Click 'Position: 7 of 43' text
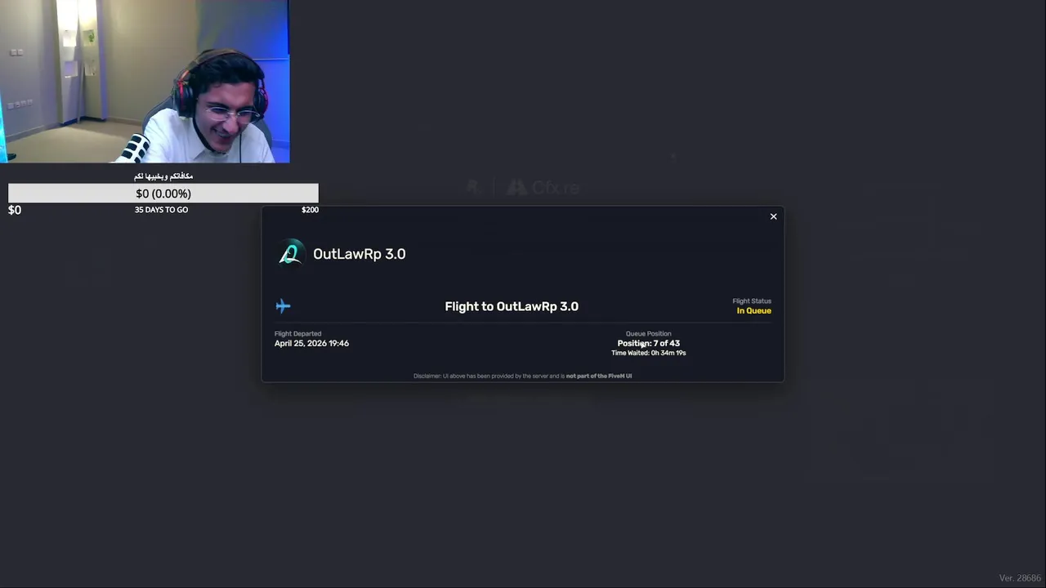 coord(648,343)
